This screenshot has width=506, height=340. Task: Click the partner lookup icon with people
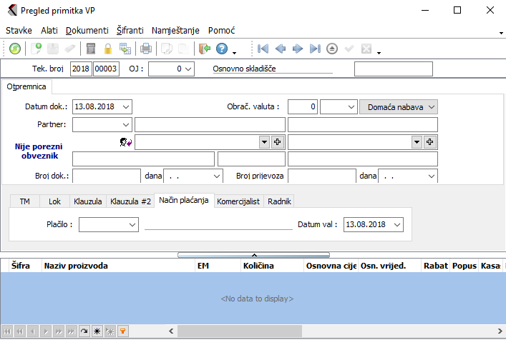click(x=125, y=142)
